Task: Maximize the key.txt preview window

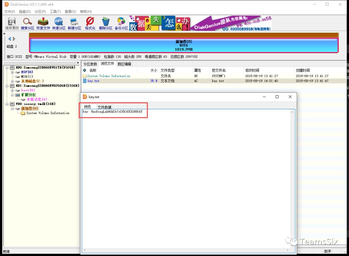Action: pyautogui.click(x=277, y=97)
